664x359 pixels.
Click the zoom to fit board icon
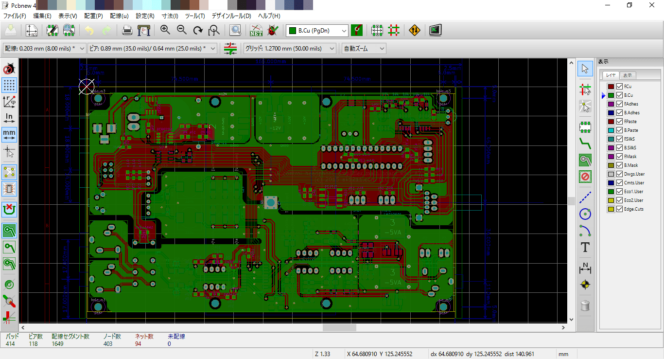(214, 30)
